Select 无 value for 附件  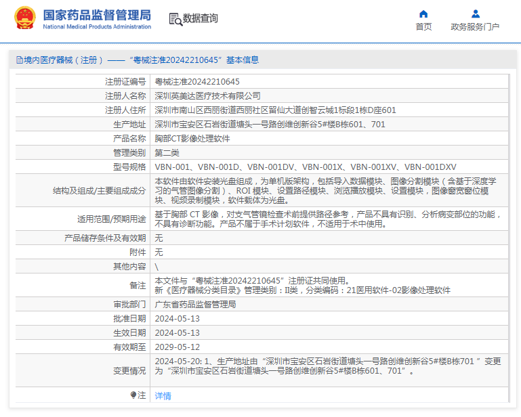click(x=159, y=253)
